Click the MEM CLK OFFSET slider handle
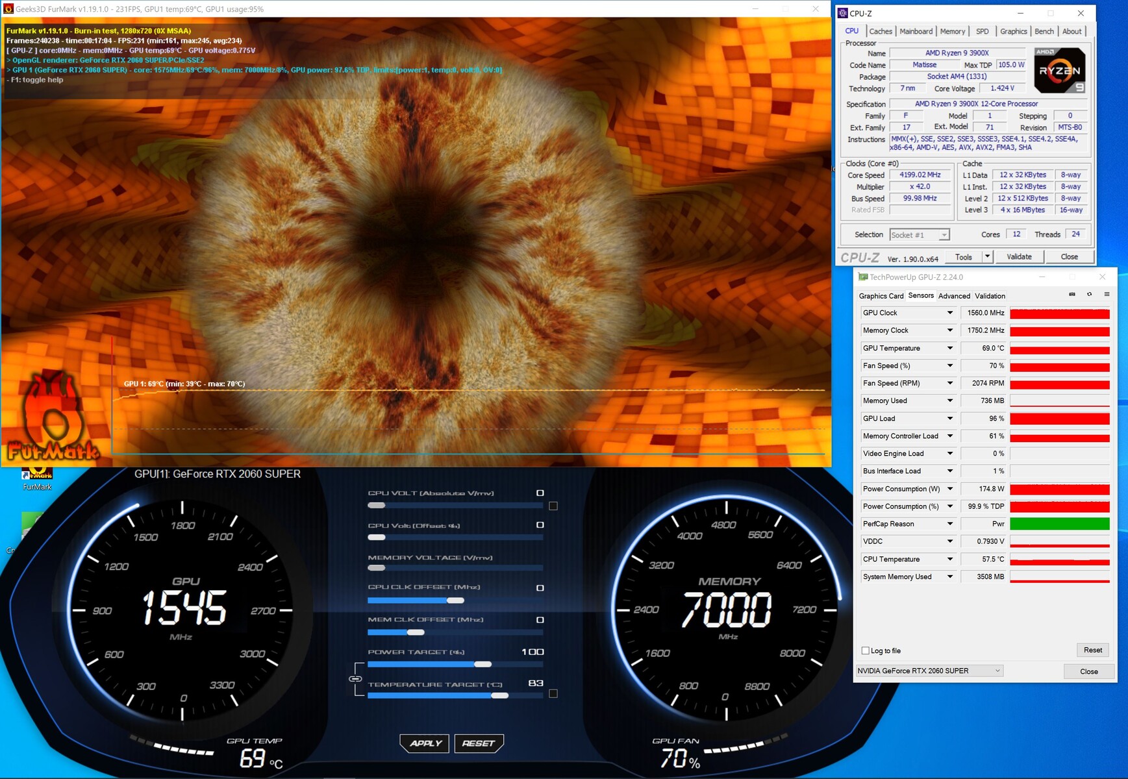 pos(416,632)
